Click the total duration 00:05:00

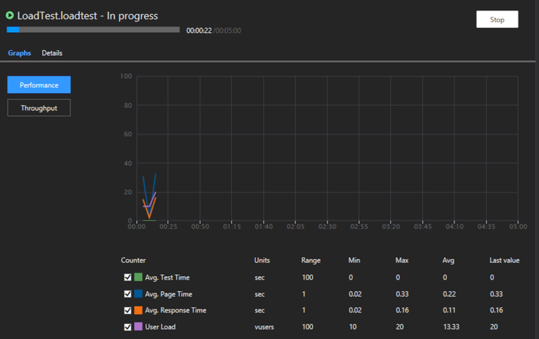(228, 31)
